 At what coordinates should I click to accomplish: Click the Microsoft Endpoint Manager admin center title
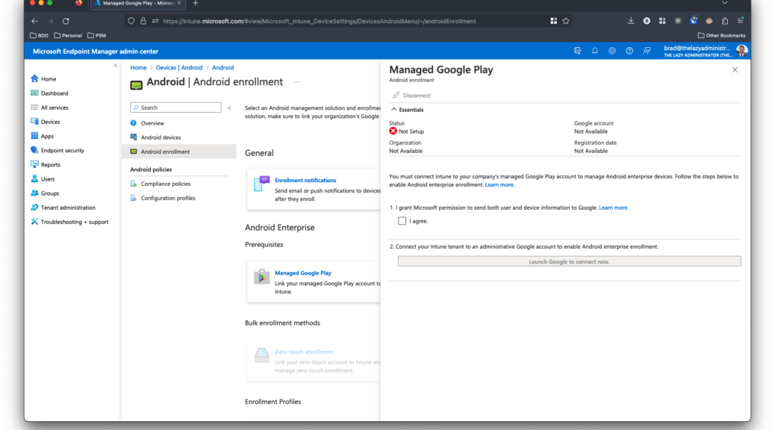click(96, 52)
